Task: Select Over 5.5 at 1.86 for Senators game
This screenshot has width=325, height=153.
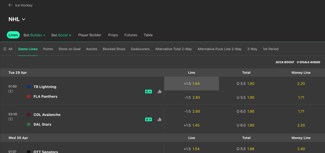Action: click(x=246, y=149)
